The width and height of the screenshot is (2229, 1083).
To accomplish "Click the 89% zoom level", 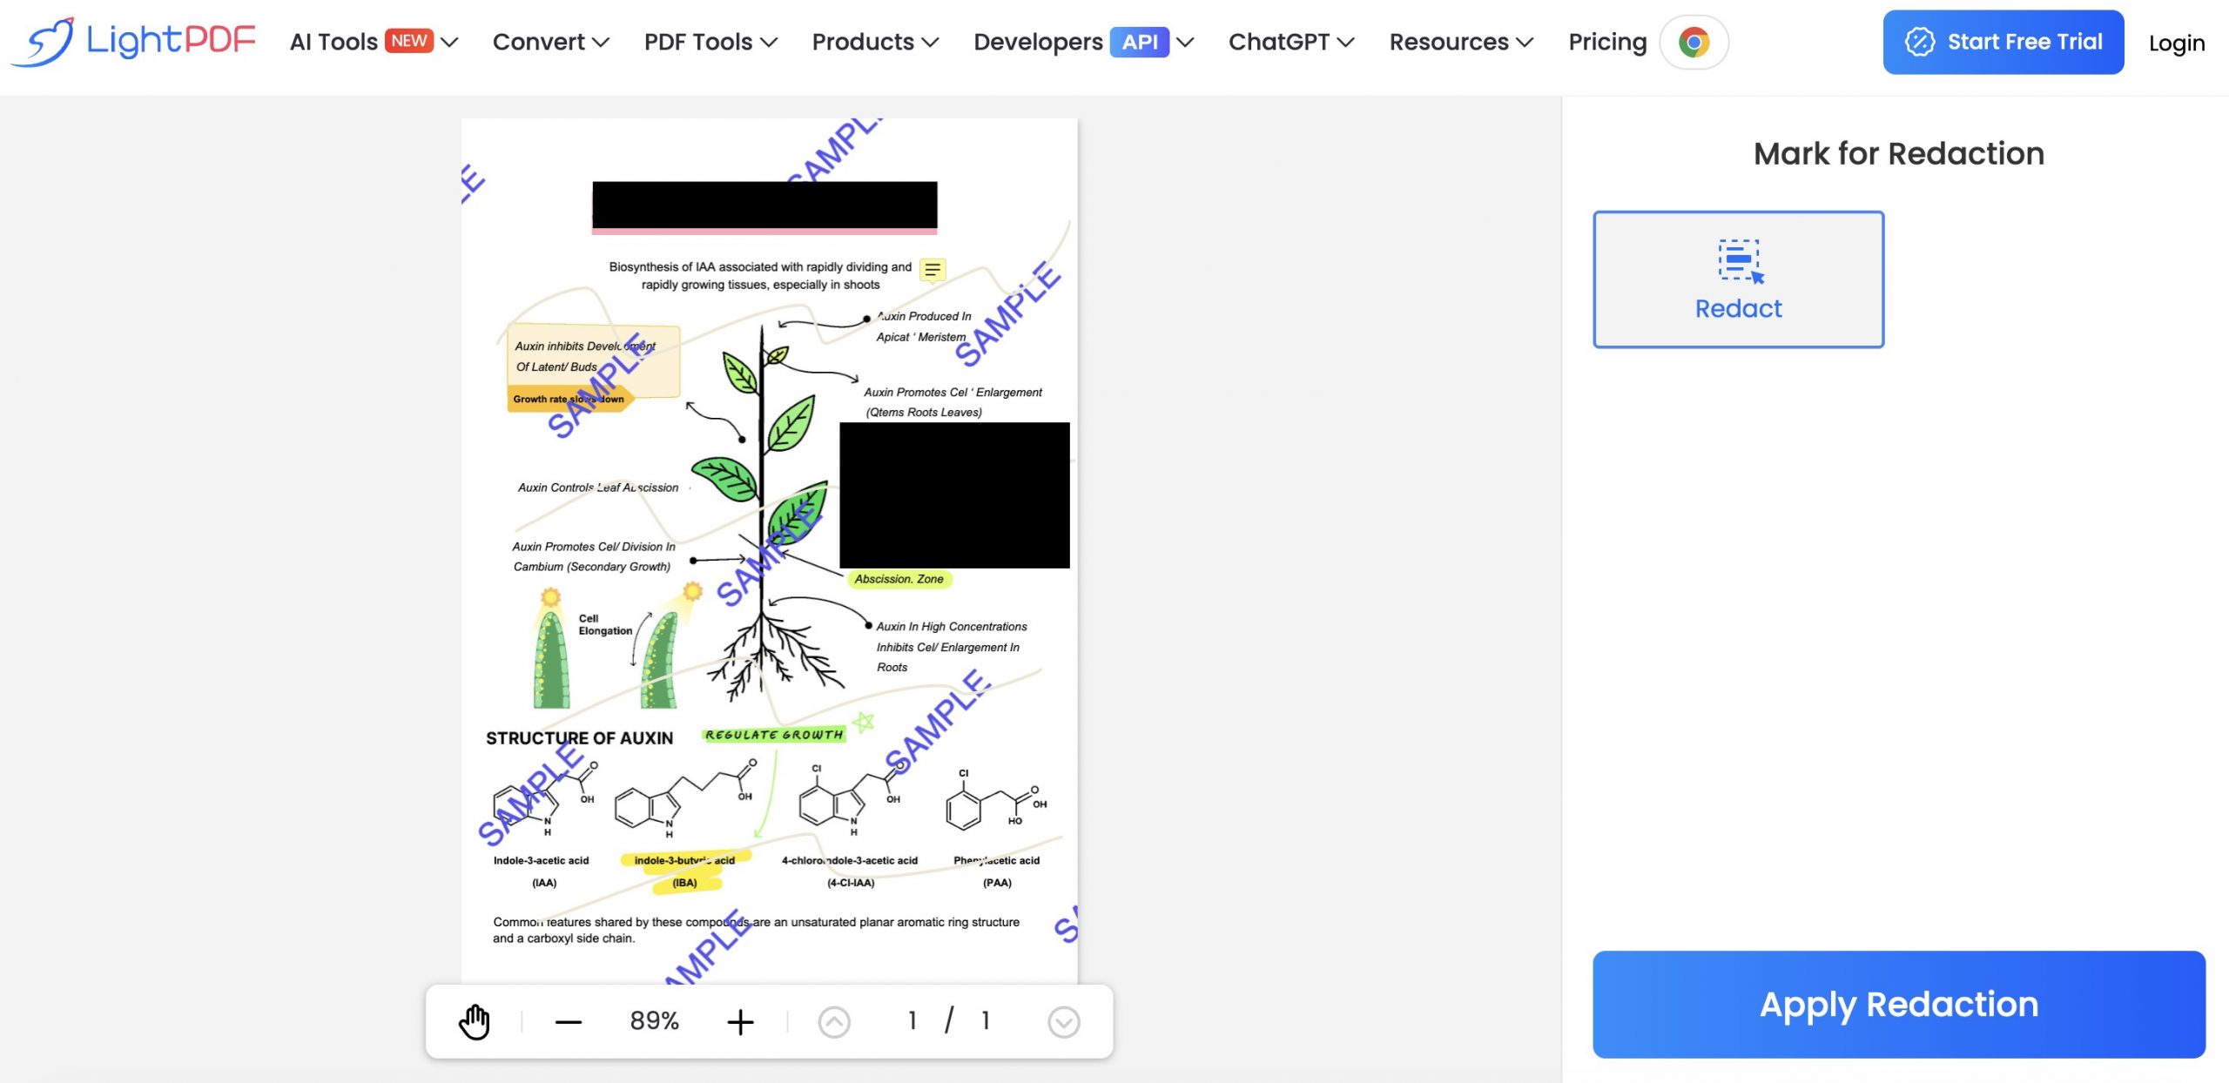I will (654, 1020).
